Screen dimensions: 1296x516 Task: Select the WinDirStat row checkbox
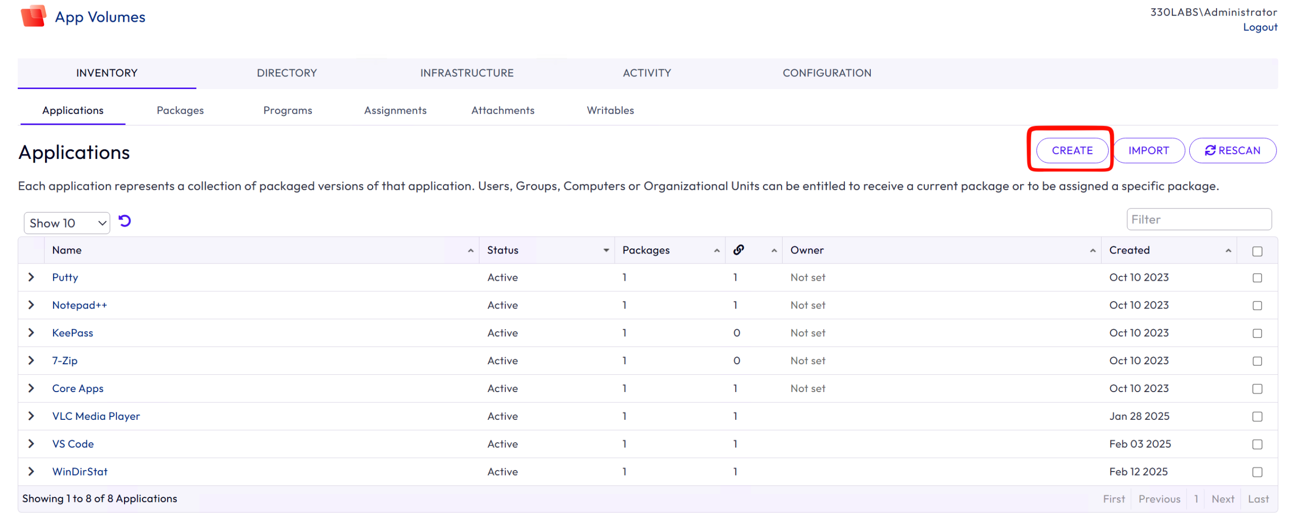pyautogui.click(x=1257, y=472)
